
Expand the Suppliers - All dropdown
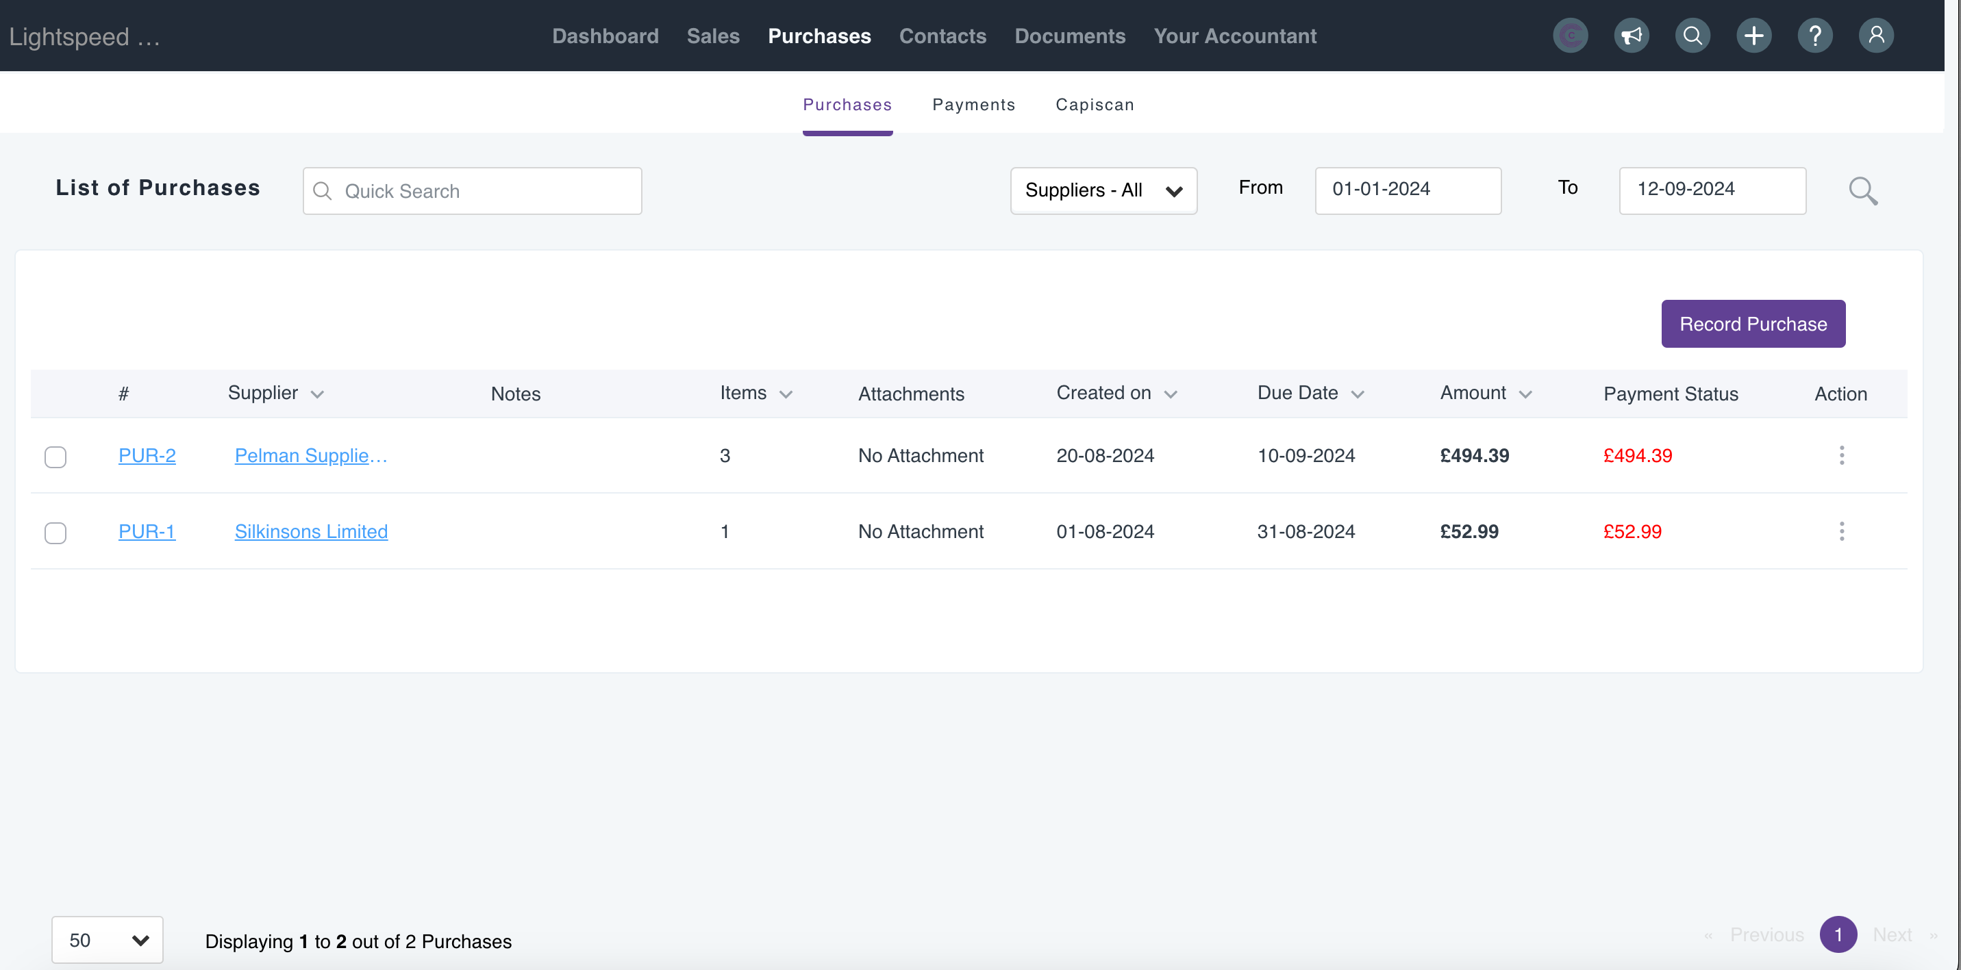click(1103, 191)
